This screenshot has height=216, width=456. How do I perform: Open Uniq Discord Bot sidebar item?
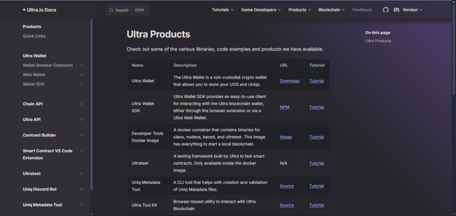pyautogui.click(x=40, y=189)
